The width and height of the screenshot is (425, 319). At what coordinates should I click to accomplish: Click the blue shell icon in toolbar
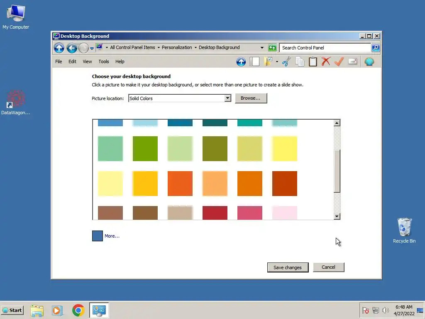pyautogui.click(x=369, y=61)
